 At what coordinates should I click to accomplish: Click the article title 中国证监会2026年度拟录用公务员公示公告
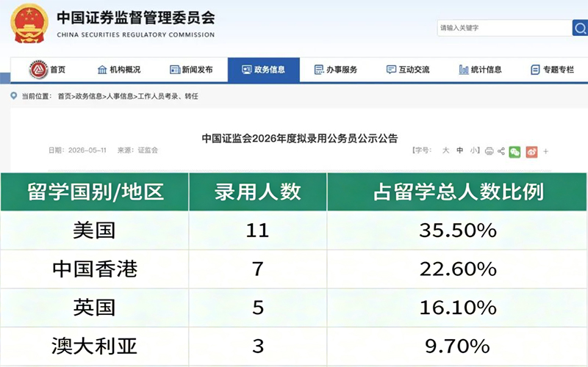(300, 139)
